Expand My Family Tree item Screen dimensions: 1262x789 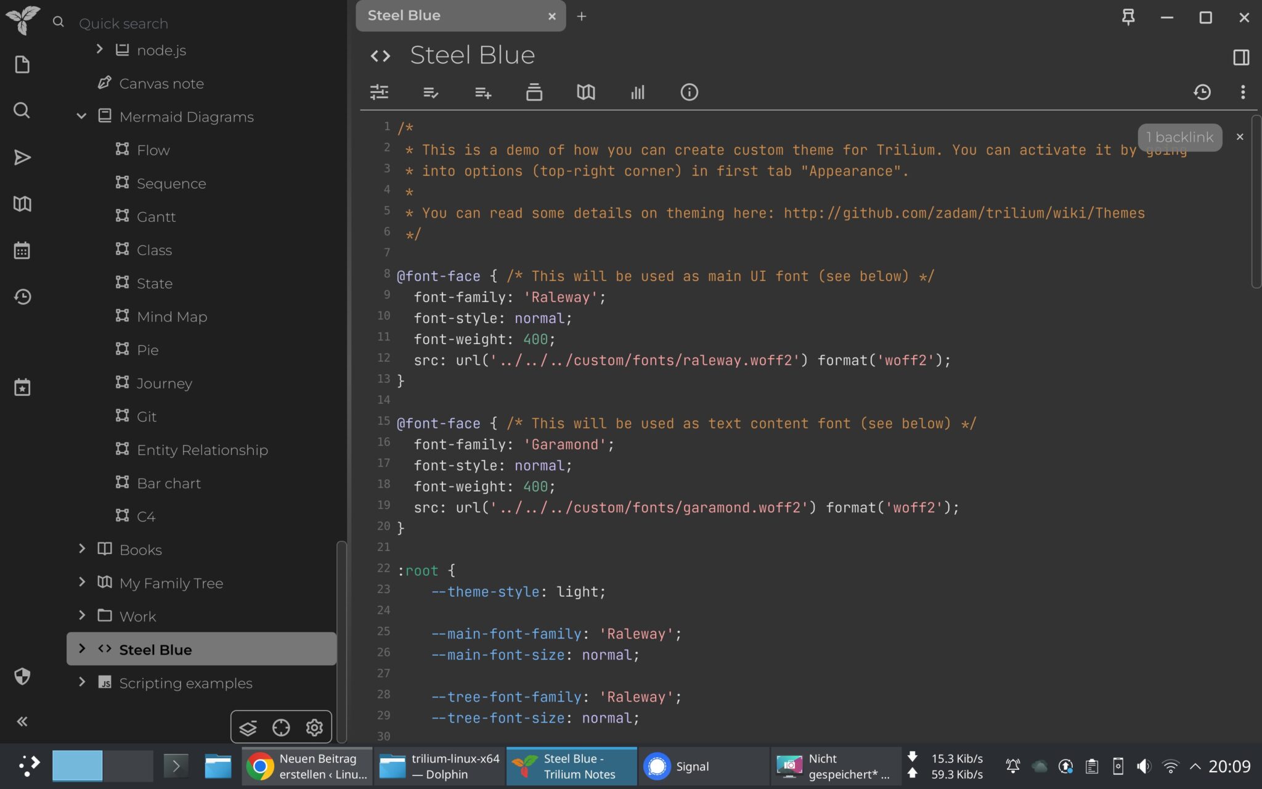pos(81,581)
